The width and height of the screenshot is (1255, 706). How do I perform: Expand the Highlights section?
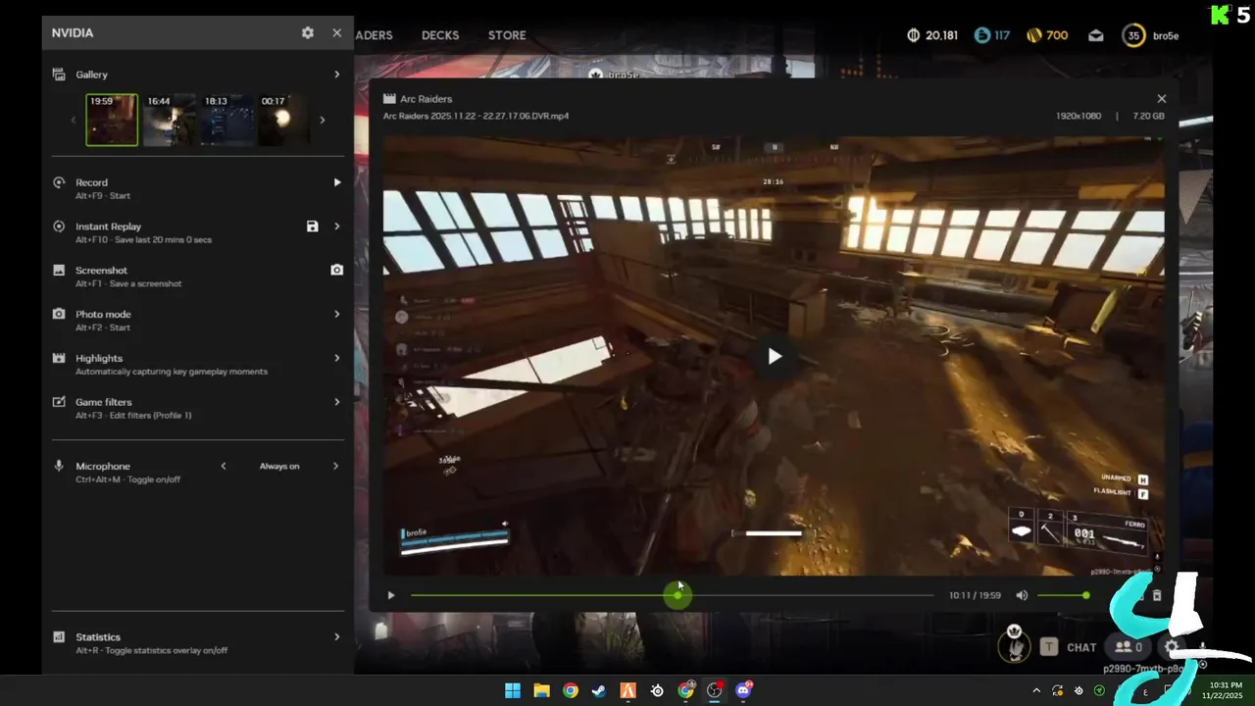coord(336,358)
